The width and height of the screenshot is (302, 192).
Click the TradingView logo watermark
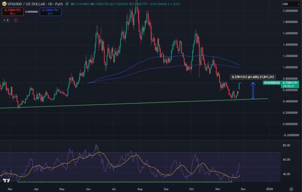click(x=6, y=180)
